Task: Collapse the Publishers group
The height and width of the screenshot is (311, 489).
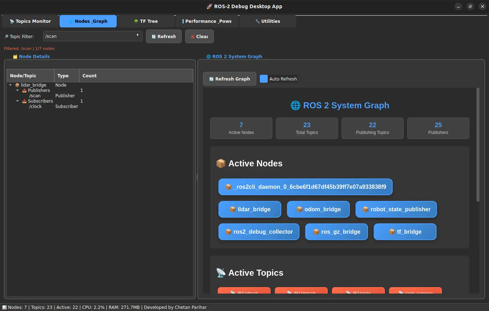Action: tap(17, 90)
